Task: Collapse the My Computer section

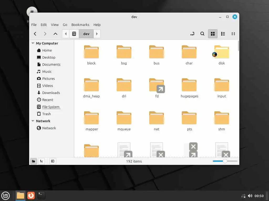Action: (x=33, y=43)
